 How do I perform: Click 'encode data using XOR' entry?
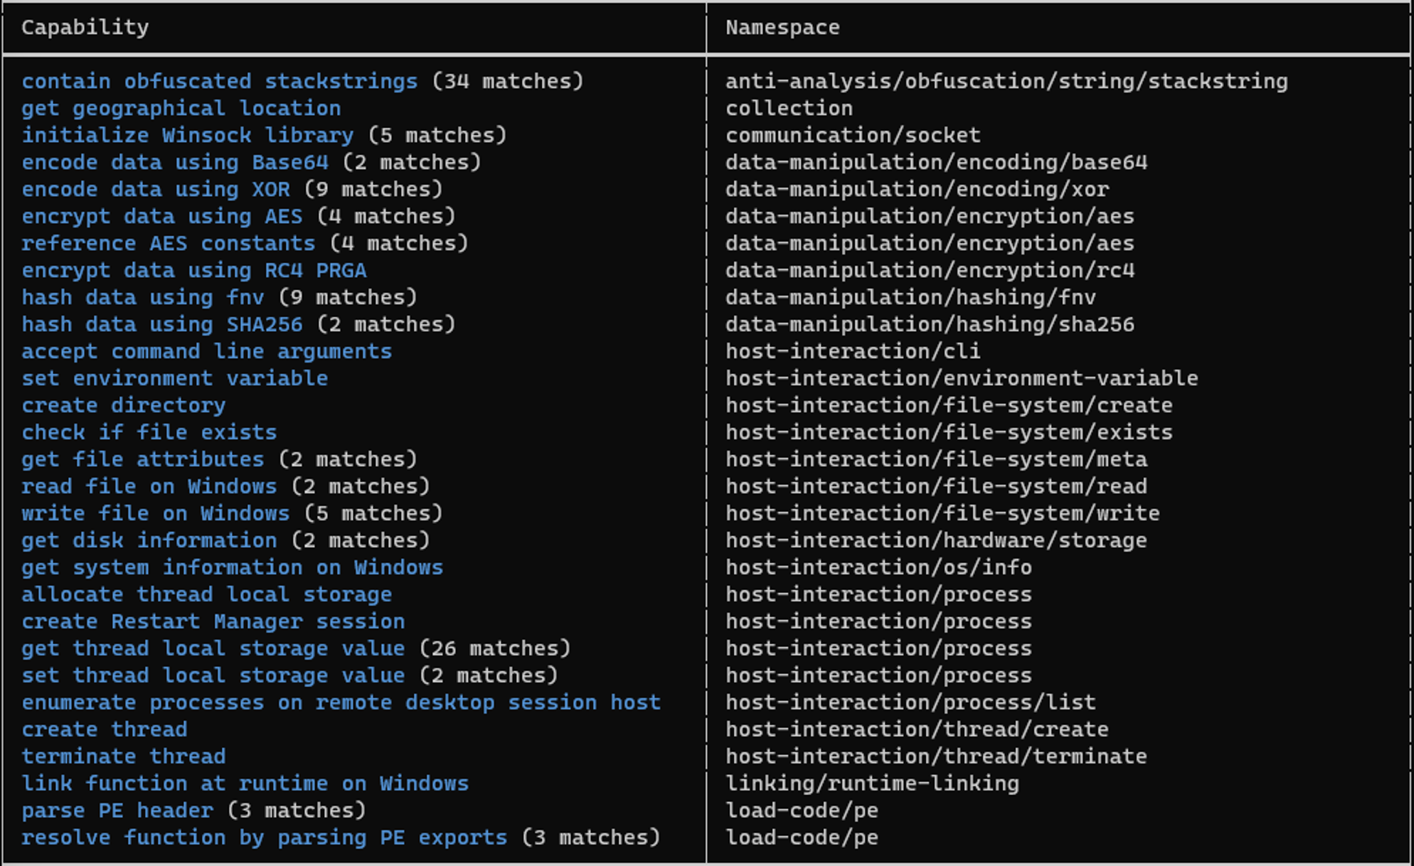tap(156, 189)
